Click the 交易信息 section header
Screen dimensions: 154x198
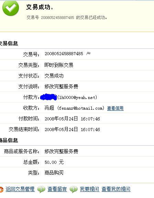point(9,43)
